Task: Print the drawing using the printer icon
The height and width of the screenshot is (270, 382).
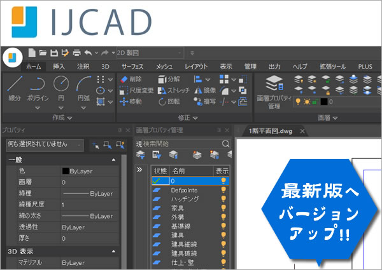Action: [x=77, y=53]
